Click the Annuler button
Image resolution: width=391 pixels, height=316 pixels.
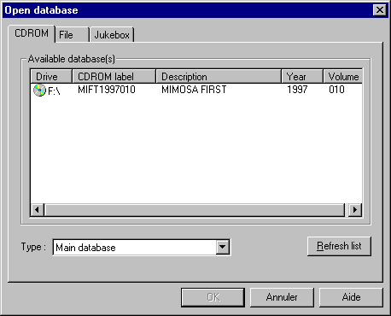tap(282, 297)
